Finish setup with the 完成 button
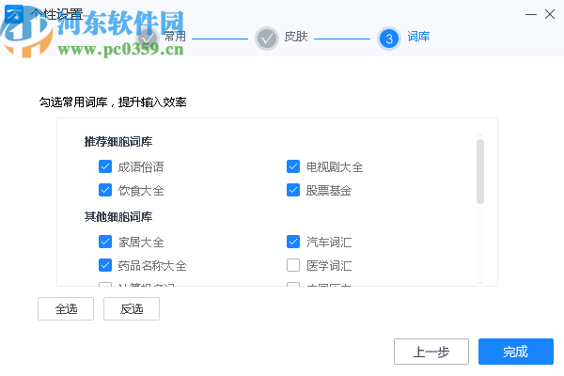 coord(516,352)
